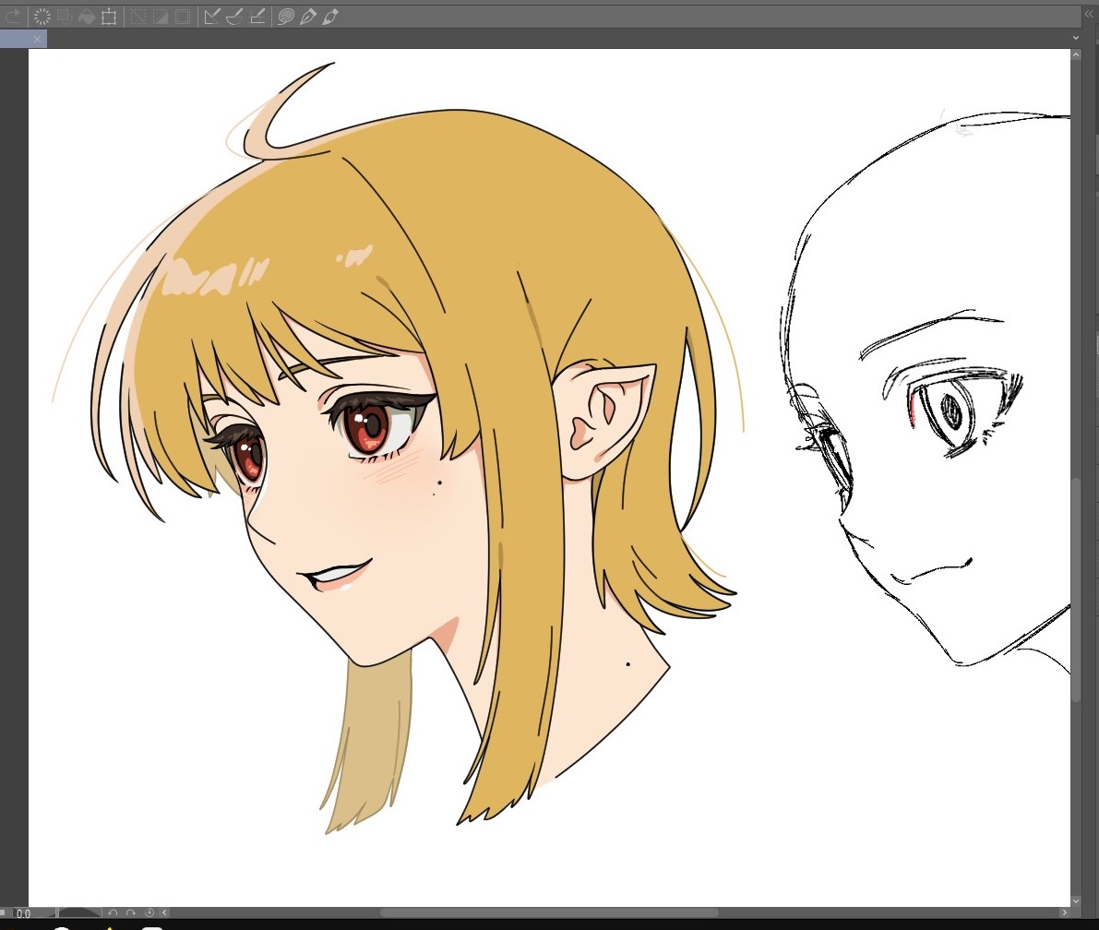1099x930 pixels.
Task: Open the Scale/Rotate transform tool
Action: [x=109, y=16]
